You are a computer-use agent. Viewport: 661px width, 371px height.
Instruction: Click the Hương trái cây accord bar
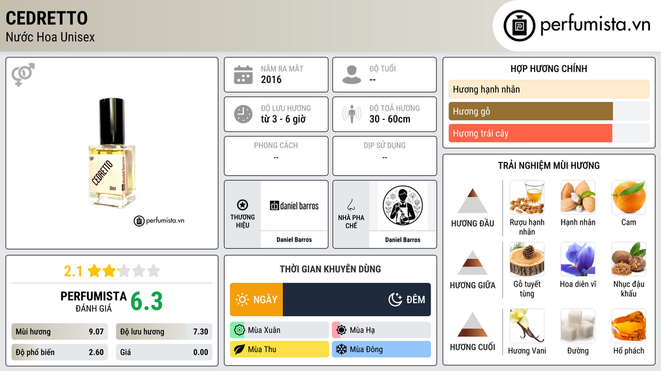pyautogui.click(x=549, y=133)
